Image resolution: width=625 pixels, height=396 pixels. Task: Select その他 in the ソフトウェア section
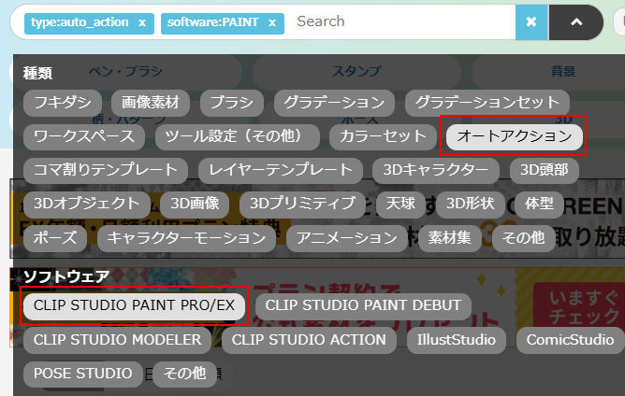pyautogui.click(x=184, y=375)
